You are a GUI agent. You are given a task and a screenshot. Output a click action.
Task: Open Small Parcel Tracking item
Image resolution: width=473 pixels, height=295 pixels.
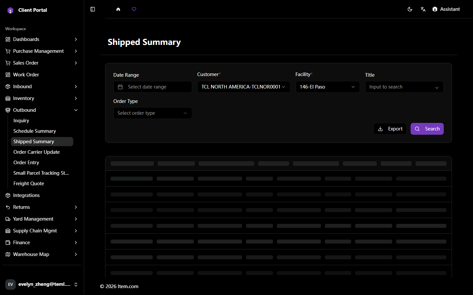pyautogui.click(x=42, y=173)
